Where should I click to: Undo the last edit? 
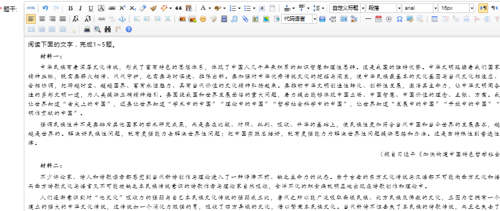46,8
